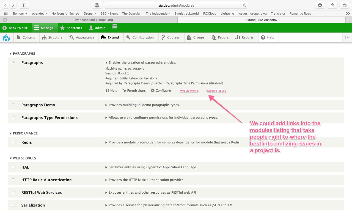Open the Reports admin menu
This screenshot has width=352, height=220.
click(x=245, y=37)
